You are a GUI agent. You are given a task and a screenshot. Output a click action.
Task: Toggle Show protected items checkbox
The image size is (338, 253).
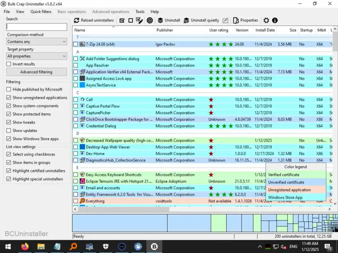coord(9,114)
